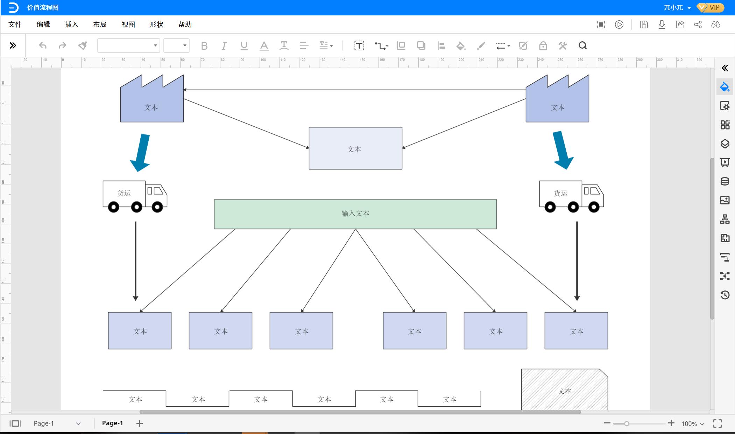735x434 pixels.
Task: Click the Search magnifier icon
Action: [582, 45]
